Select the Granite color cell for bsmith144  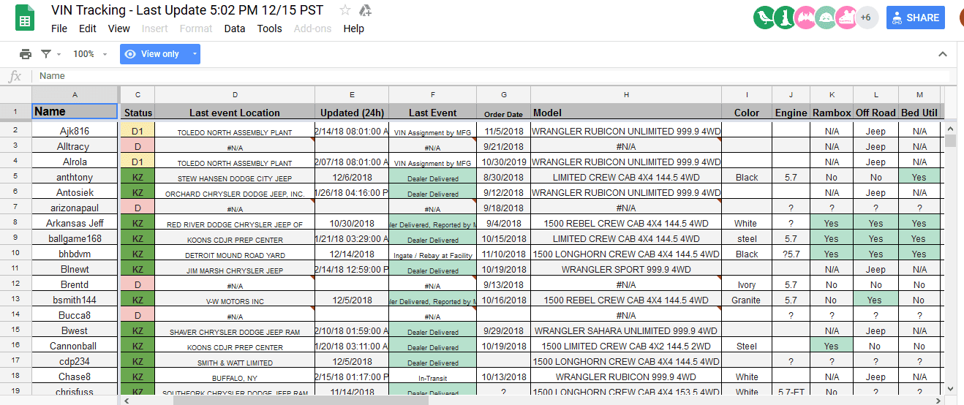coord(747,300)
